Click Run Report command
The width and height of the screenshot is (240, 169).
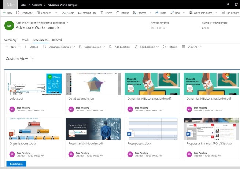230,13
